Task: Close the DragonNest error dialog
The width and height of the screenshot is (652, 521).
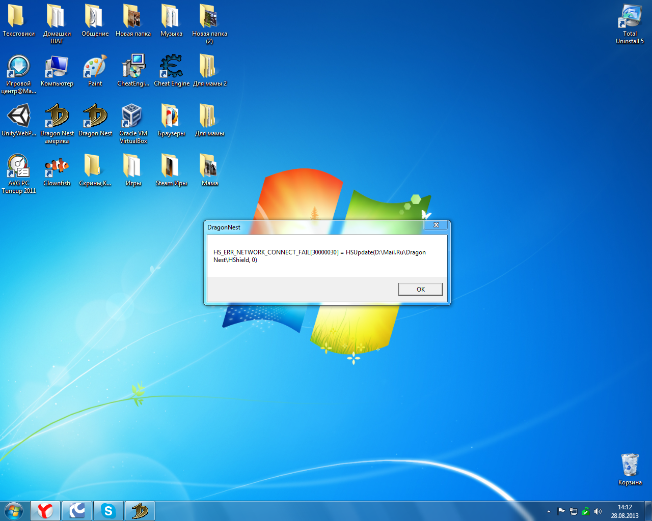Action: pos(436,225)
